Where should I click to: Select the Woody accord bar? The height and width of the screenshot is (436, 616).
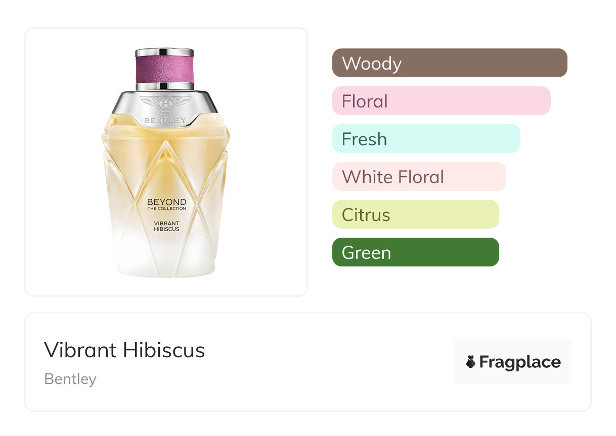click(x=450, y=63)
